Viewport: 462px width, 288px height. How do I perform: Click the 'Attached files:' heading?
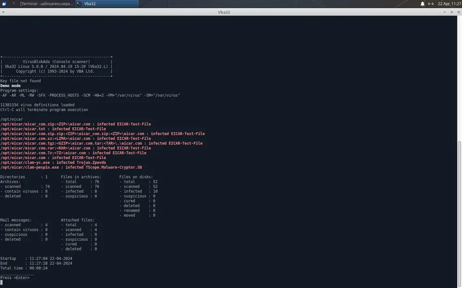pyautogui.click(x=78, y=220)
